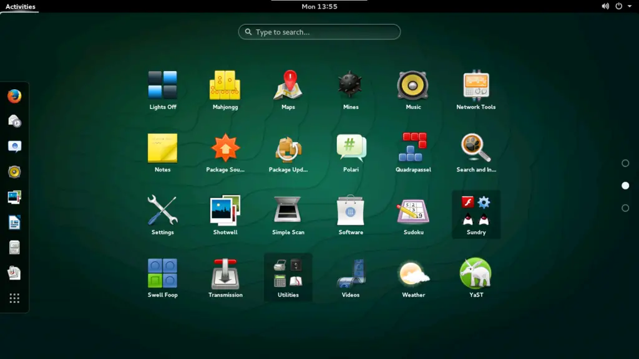Launch LibreOffice Writer from the dock

(x=14, y=223)
